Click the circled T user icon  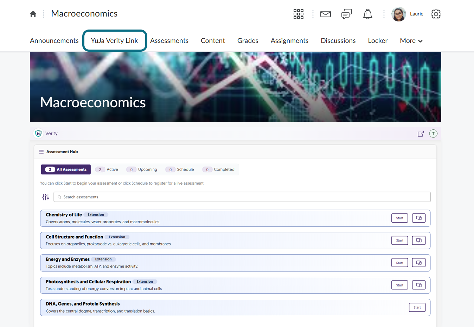coord(434,134)
